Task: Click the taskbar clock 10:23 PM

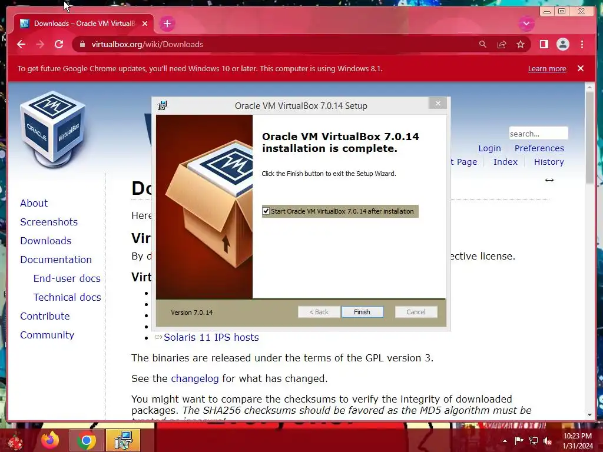Action: click(x=577, y=436)
